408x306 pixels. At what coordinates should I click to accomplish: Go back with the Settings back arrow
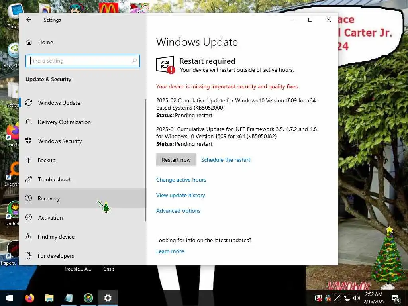[29, 20]
